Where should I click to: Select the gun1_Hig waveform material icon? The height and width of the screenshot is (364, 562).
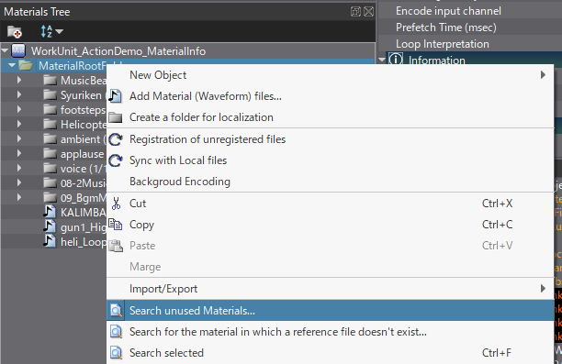coord(50,226)
